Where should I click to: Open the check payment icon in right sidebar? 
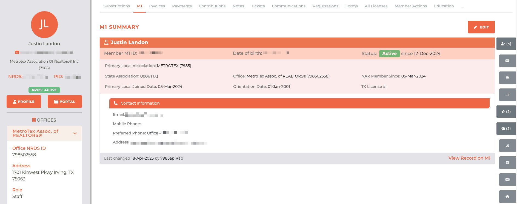(x=507, y=61)
